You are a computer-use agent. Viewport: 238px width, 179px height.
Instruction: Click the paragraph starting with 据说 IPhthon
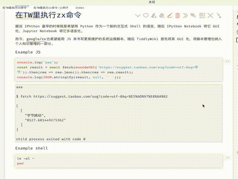coord(118,29)
